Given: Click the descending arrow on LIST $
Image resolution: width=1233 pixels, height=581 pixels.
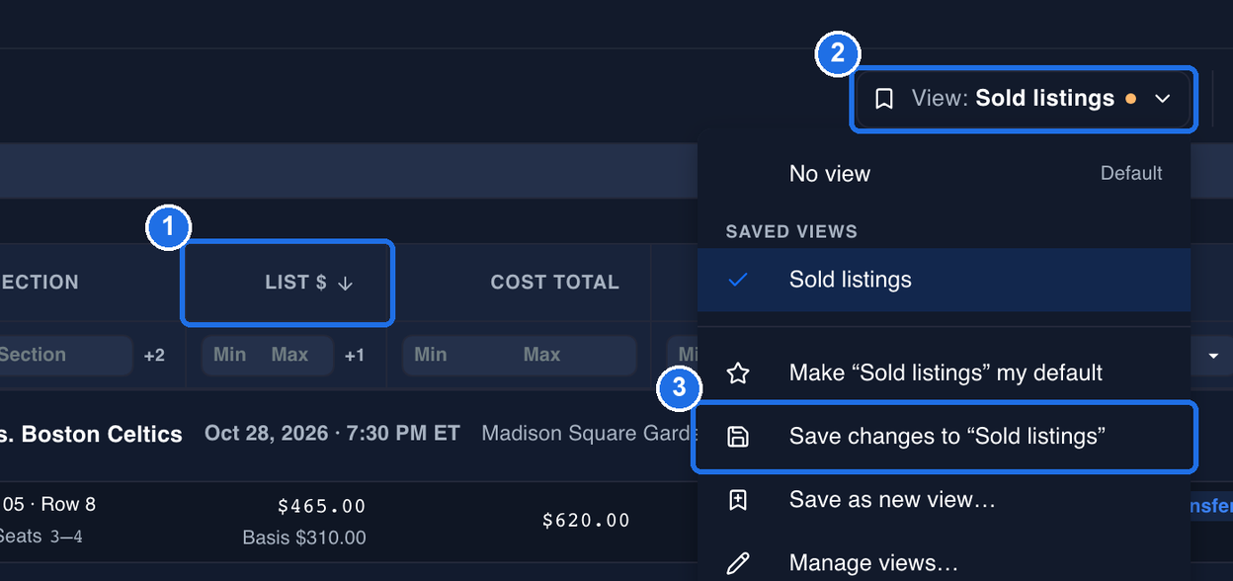Looking at the screenshot, I should point(345,283).
